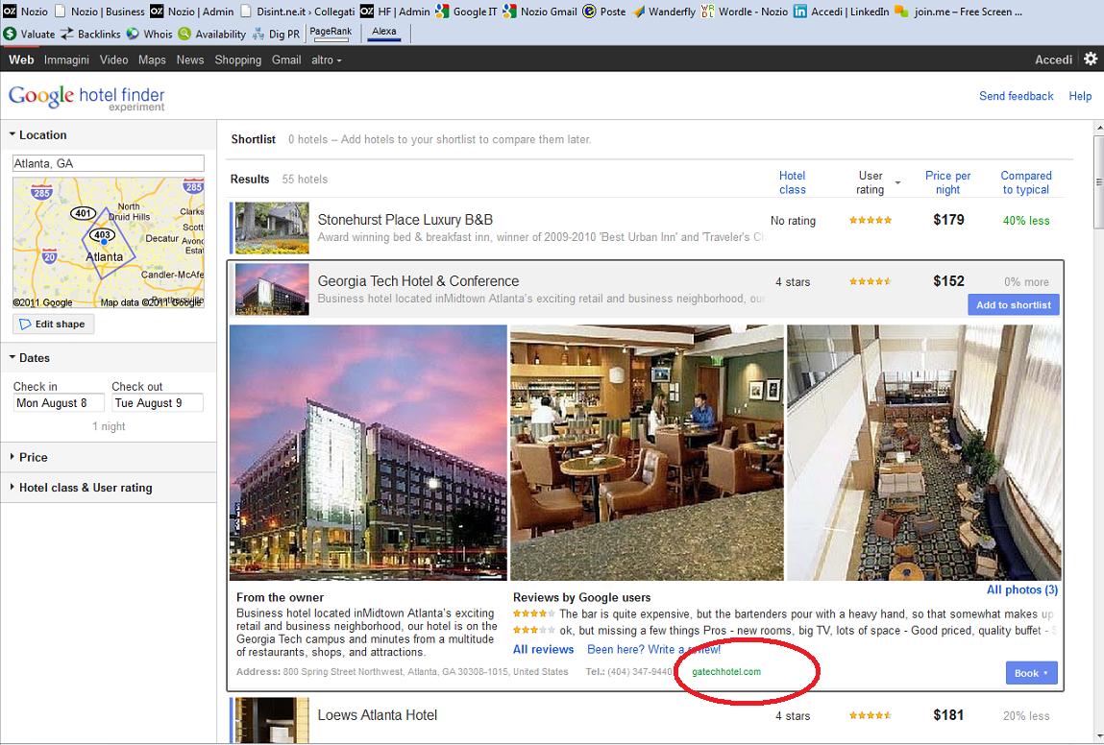This screenshot has height=745, width=1104.
Task: Open the Check in date field
Action: [x=59, y=402]
